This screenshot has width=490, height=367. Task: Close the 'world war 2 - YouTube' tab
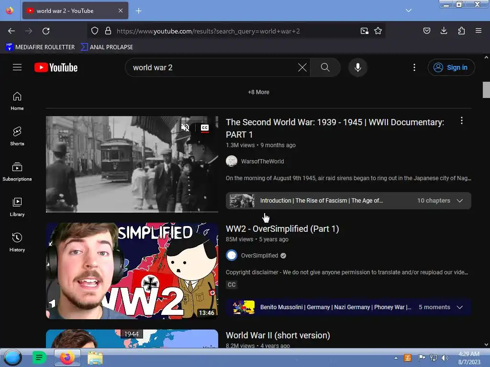click(121, 11)
